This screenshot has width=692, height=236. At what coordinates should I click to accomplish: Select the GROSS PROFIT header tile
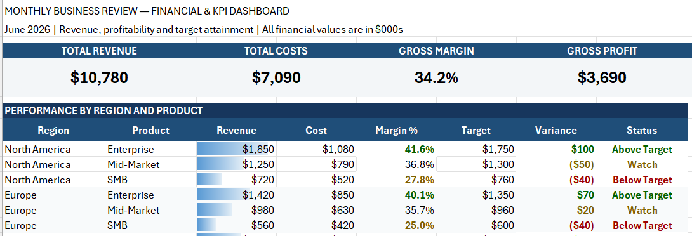602,51
